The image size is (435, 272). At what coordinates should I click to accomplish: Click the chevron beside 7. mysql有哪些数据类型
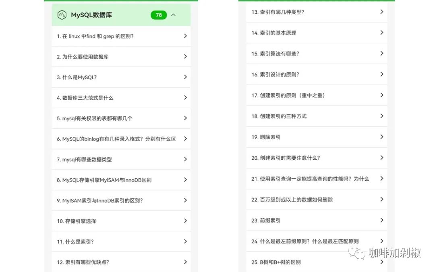185,159
